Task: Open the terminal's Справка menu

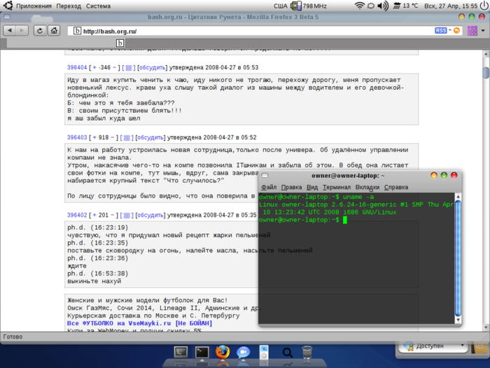Action: tap(396, 187)
